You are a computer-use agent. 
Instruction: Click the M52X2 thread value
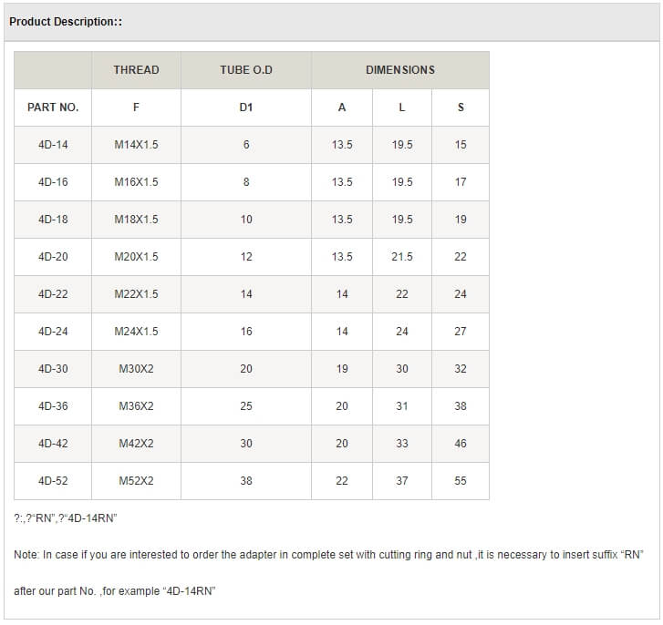pyautogui.click(x=136, y=481)
